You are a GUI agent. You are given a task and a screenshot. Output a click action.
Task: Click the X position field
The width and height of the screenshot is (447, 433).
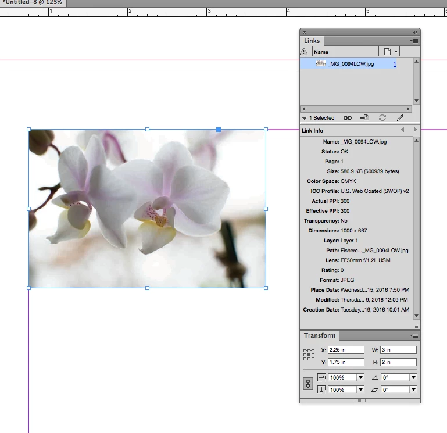pyautogui.click(x=346, y=350)
